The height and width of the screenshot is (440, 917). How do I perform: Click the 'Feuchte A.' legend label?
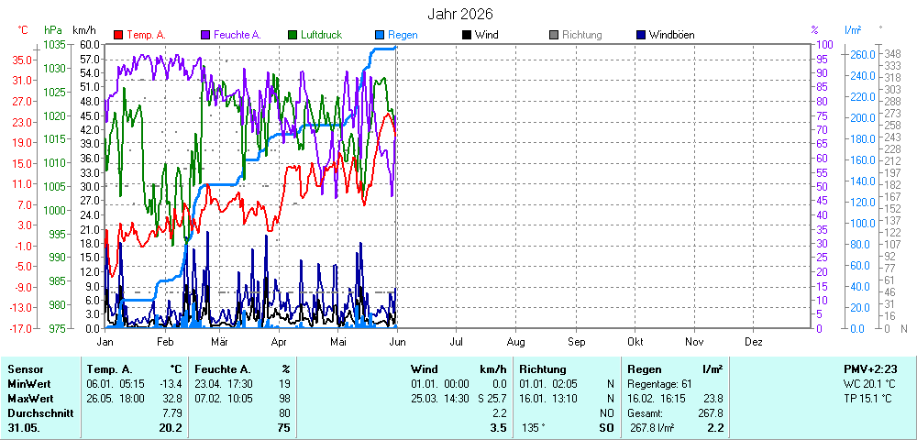pyautogui.click(x=238, y=35)
